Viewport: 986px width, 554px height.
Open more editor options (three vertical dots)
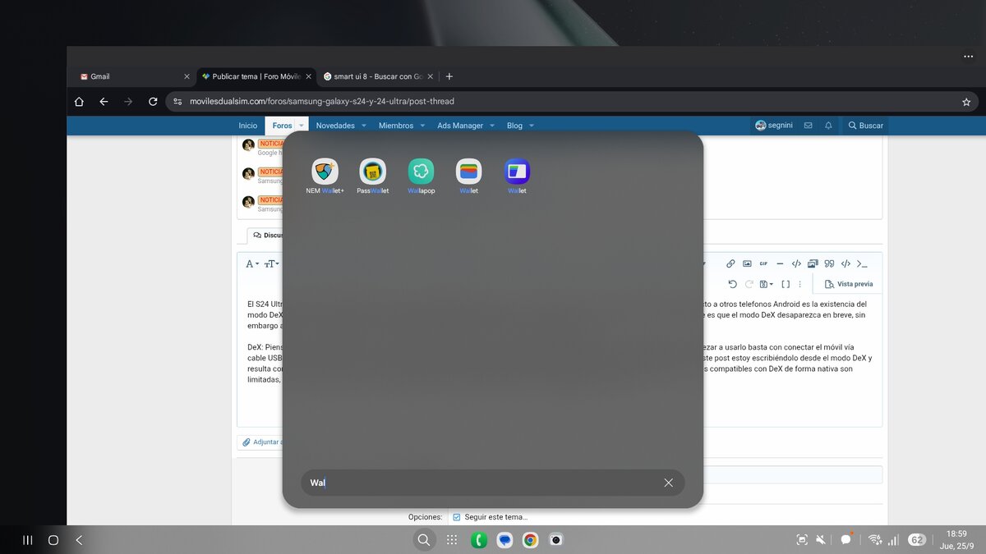coord(800,284)
